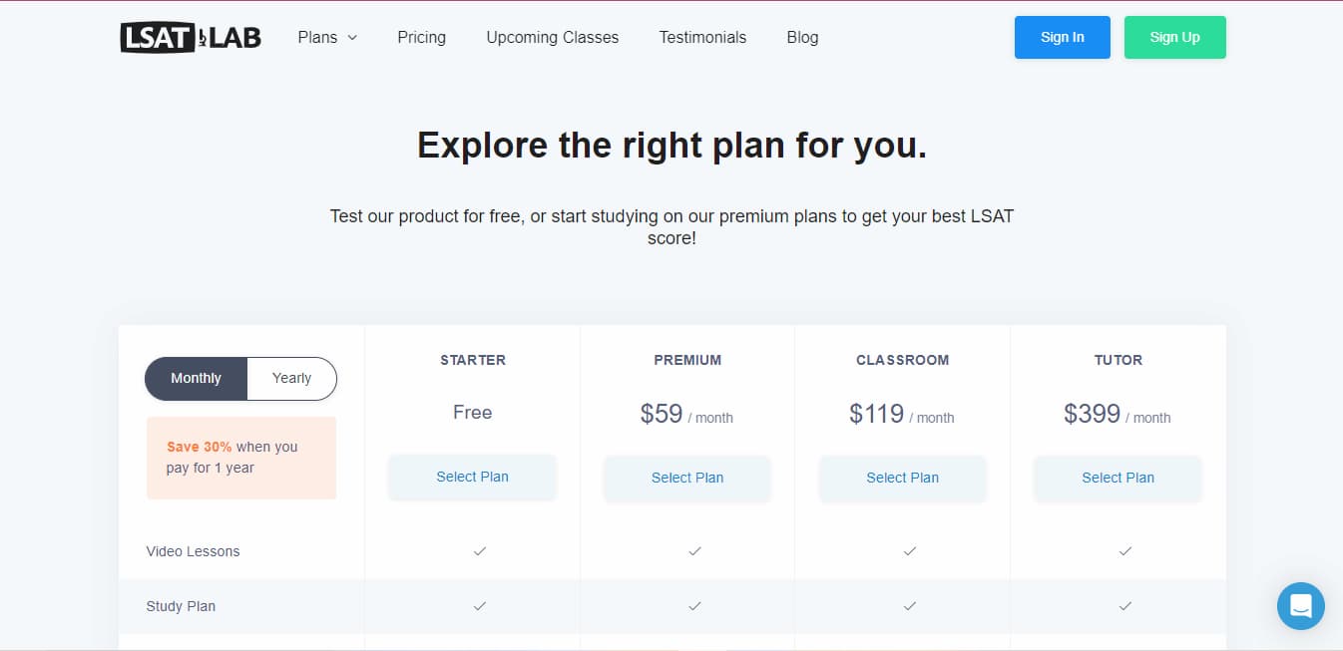Expand the Plans dropdown chevron
1343x651 pixels.
point(352,38)
